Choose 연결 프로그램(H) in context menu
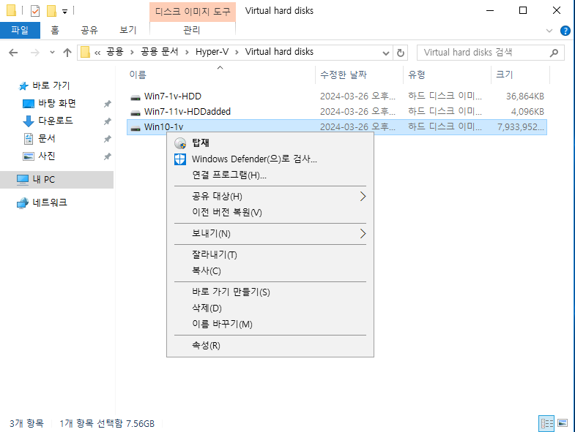 (x=270, y=175)
